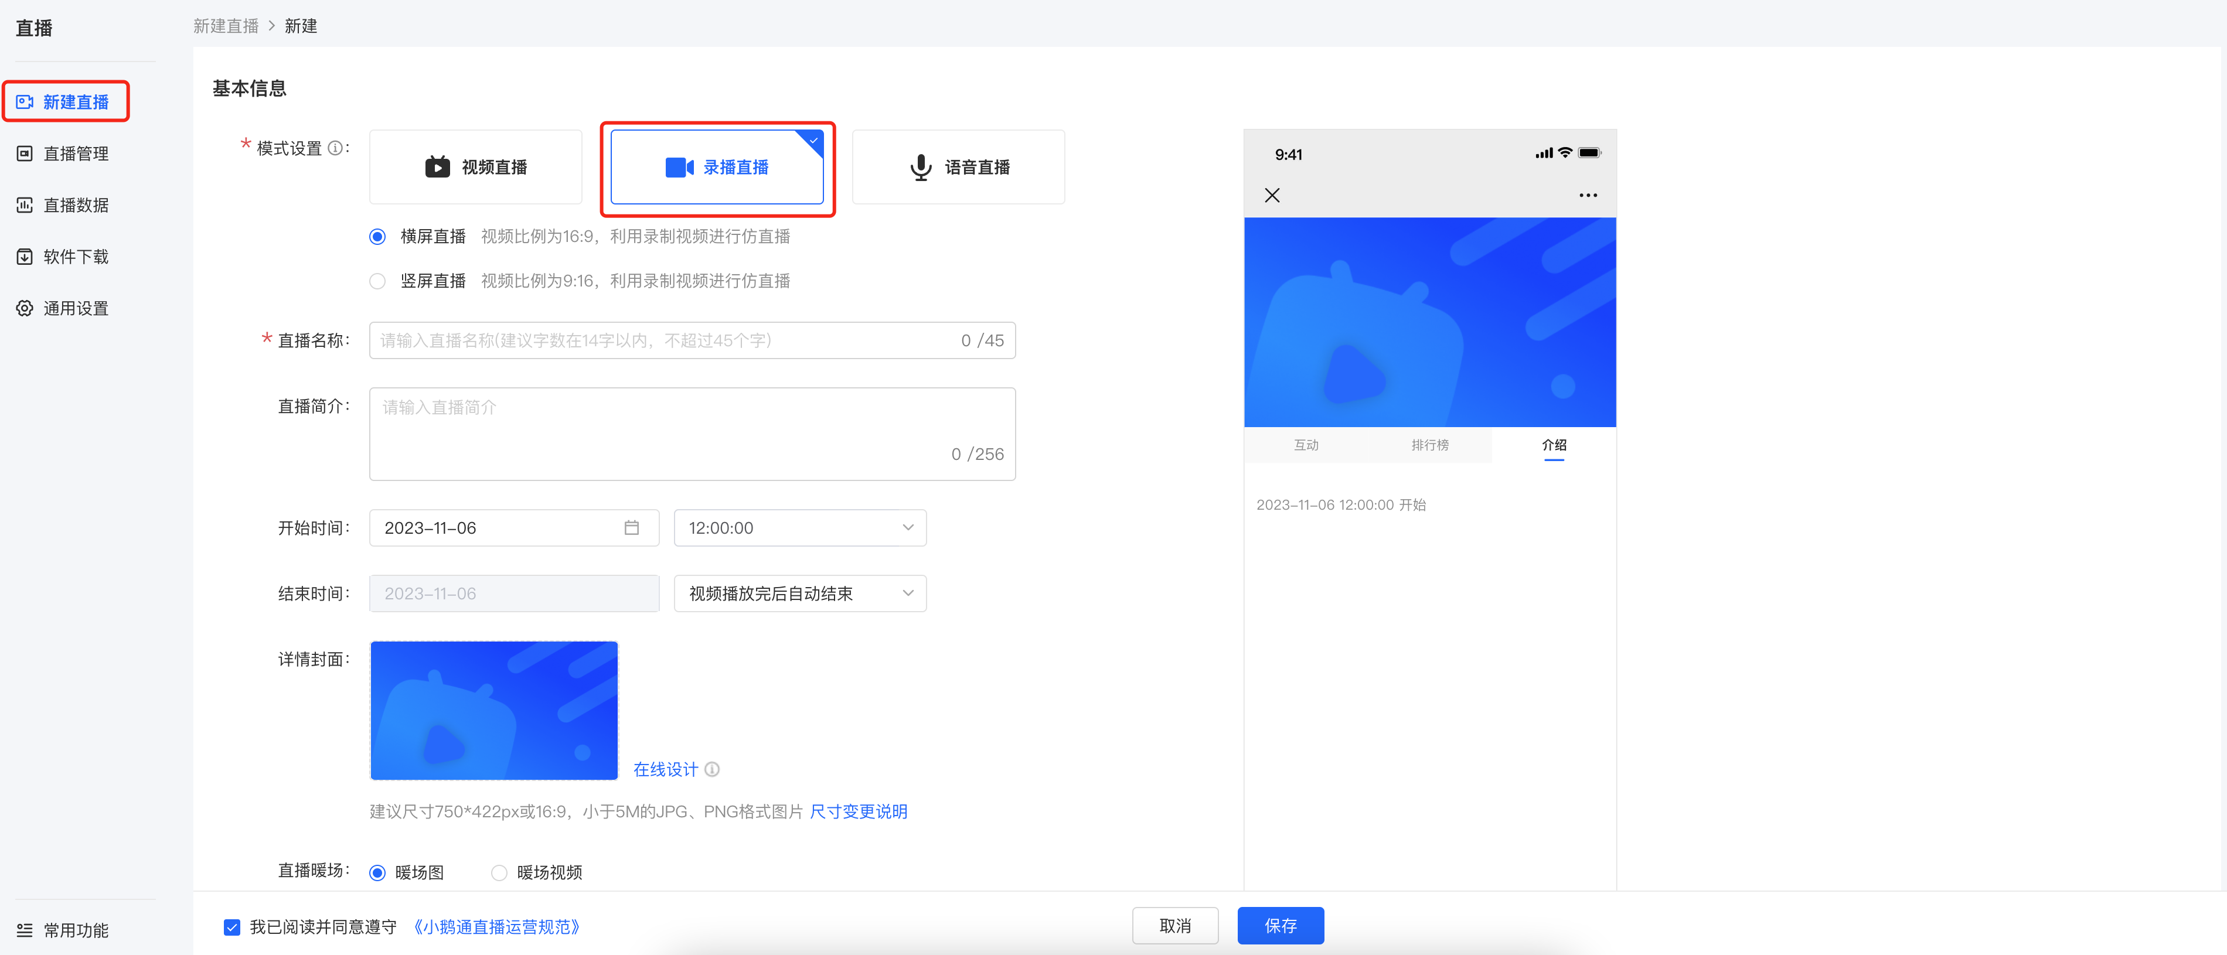The width and height of the screenshot is (2227, 955).
Task: Uncheck the 我已阅读并同意遵守 checkbox
Action: click(231, 927)
